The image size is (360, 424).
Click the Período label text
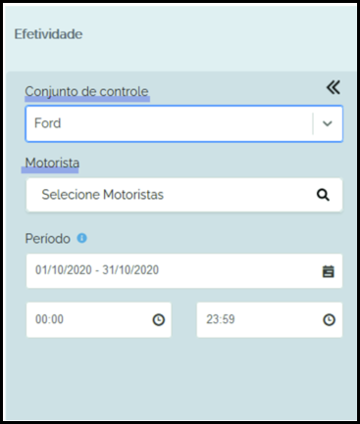click(48, 239)
